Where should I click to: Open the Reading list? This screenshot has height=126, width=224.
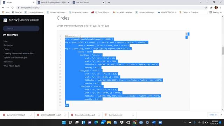[x=216, y=13]
